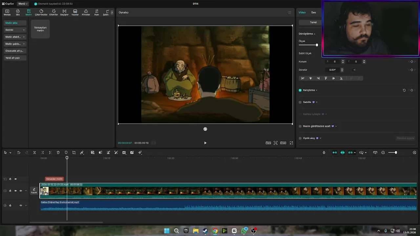Open Otomatik alt yazı option
The height and width of the screenshot is (236, 420).
coord(15,51)
